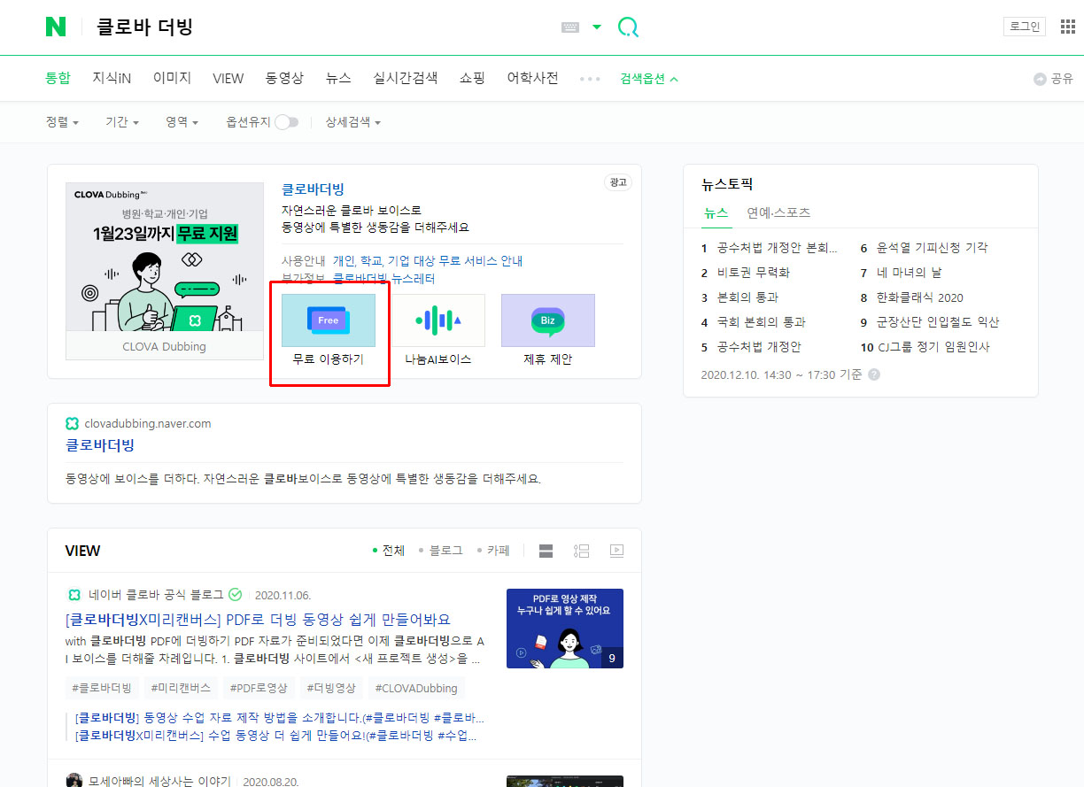Screen dimensions: 1084x787
Task: Open the virtual keyboard icon
Action: click(570, 27)
